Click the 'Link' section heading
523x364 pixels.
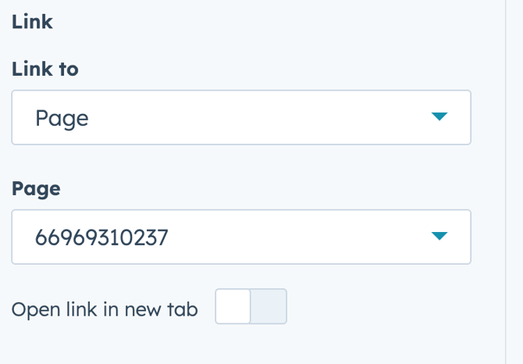coord(32,22)
